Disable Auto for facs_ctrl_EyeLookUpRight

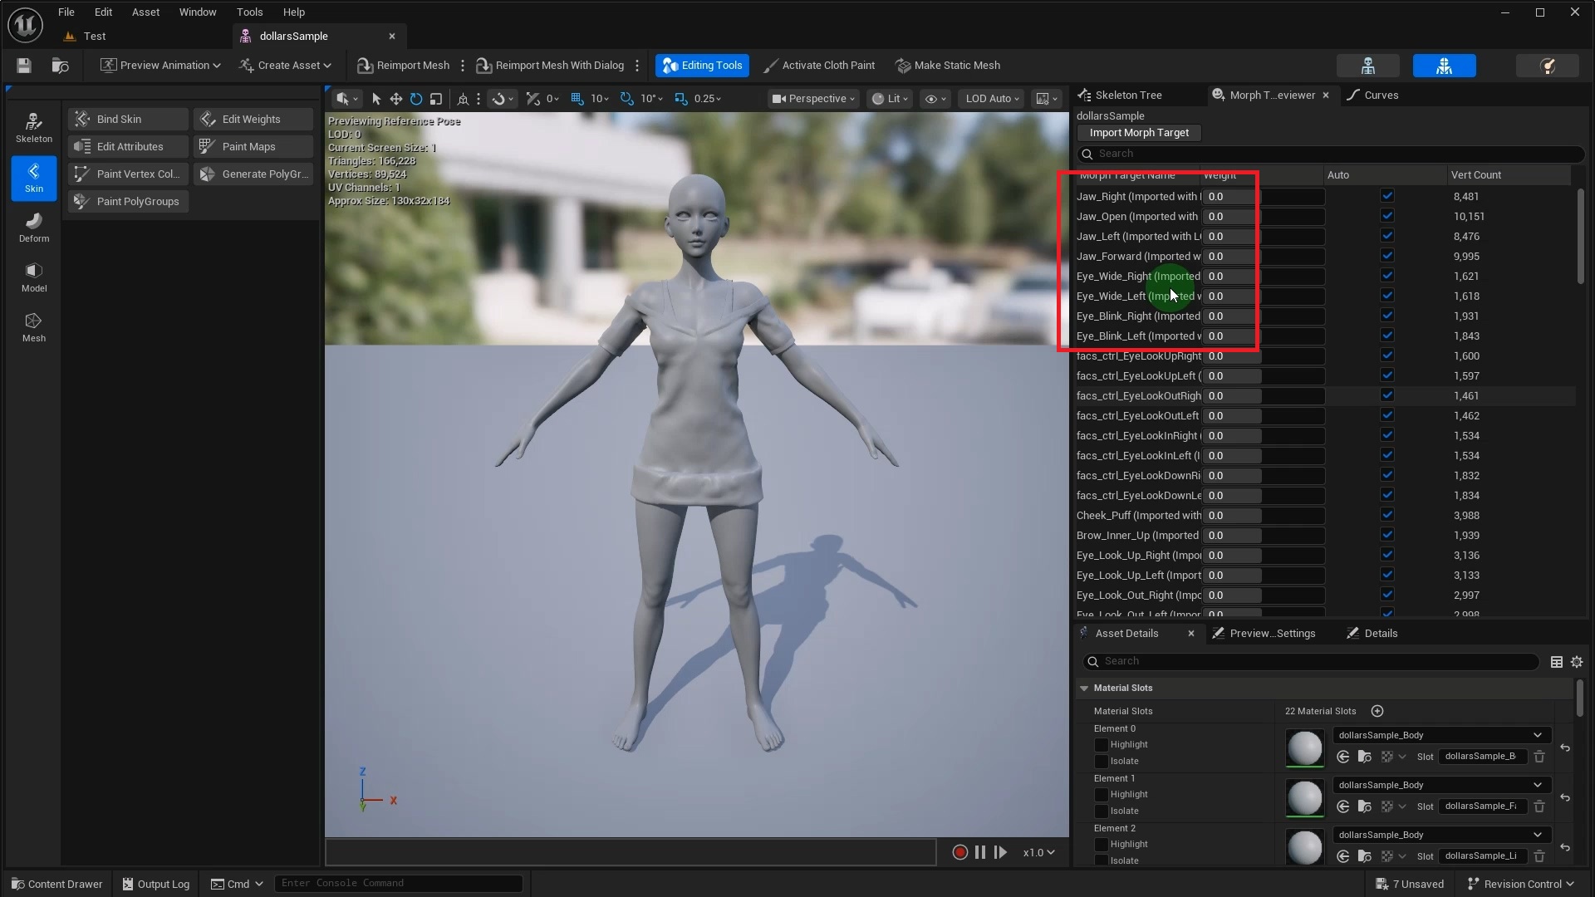[1386, 355]
